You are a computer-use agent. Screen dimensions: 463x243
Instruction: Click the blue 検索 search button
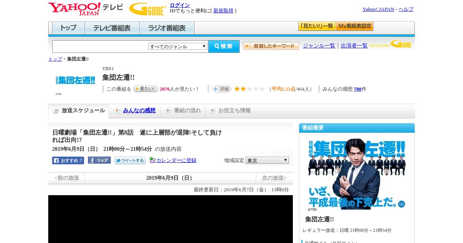coord(224,46)
